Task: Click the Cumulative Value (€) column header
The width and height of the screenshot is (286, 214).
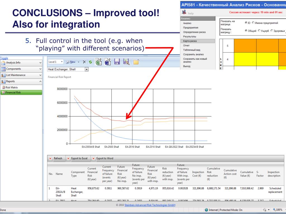Action: (247, 174)
